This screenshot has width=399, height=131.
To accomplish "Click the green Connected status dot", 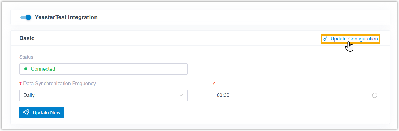I will click(x=26, y=69).
